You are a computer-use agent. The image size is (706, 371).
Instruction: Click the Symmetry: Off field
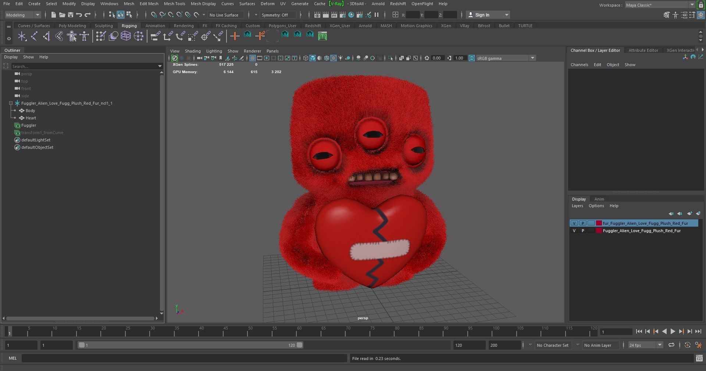(278, 15)
